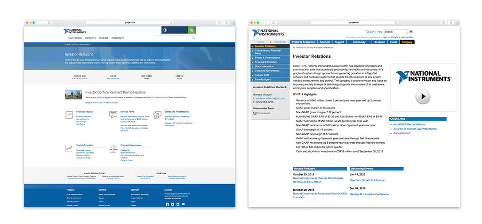Screen dimensions: 482x224
Task: Click the Contact NI tab
Action: [x=280, y=42]
